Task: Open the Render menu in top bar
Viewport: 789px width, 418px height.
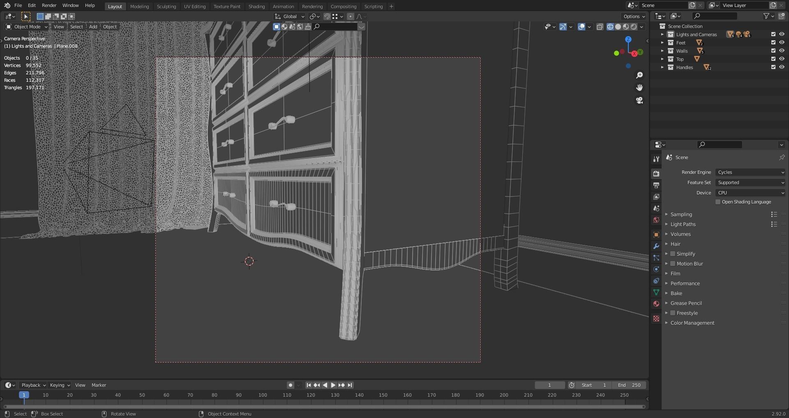Action: coord(49,6)
